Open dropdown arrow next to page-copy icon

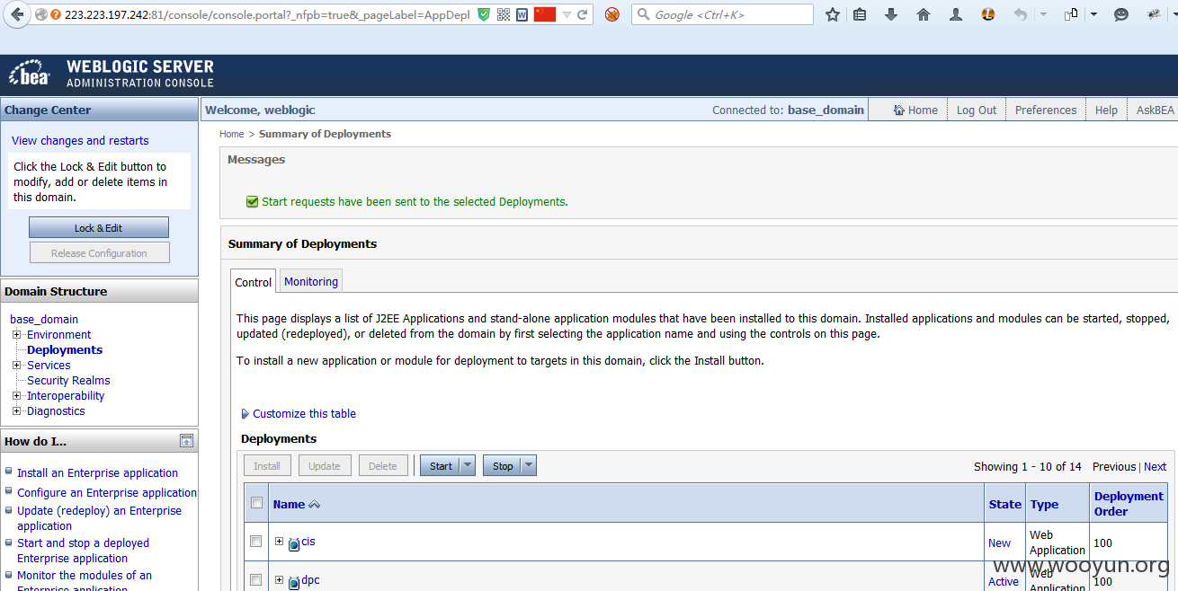pyautogui.click(x=1093, y=14)
